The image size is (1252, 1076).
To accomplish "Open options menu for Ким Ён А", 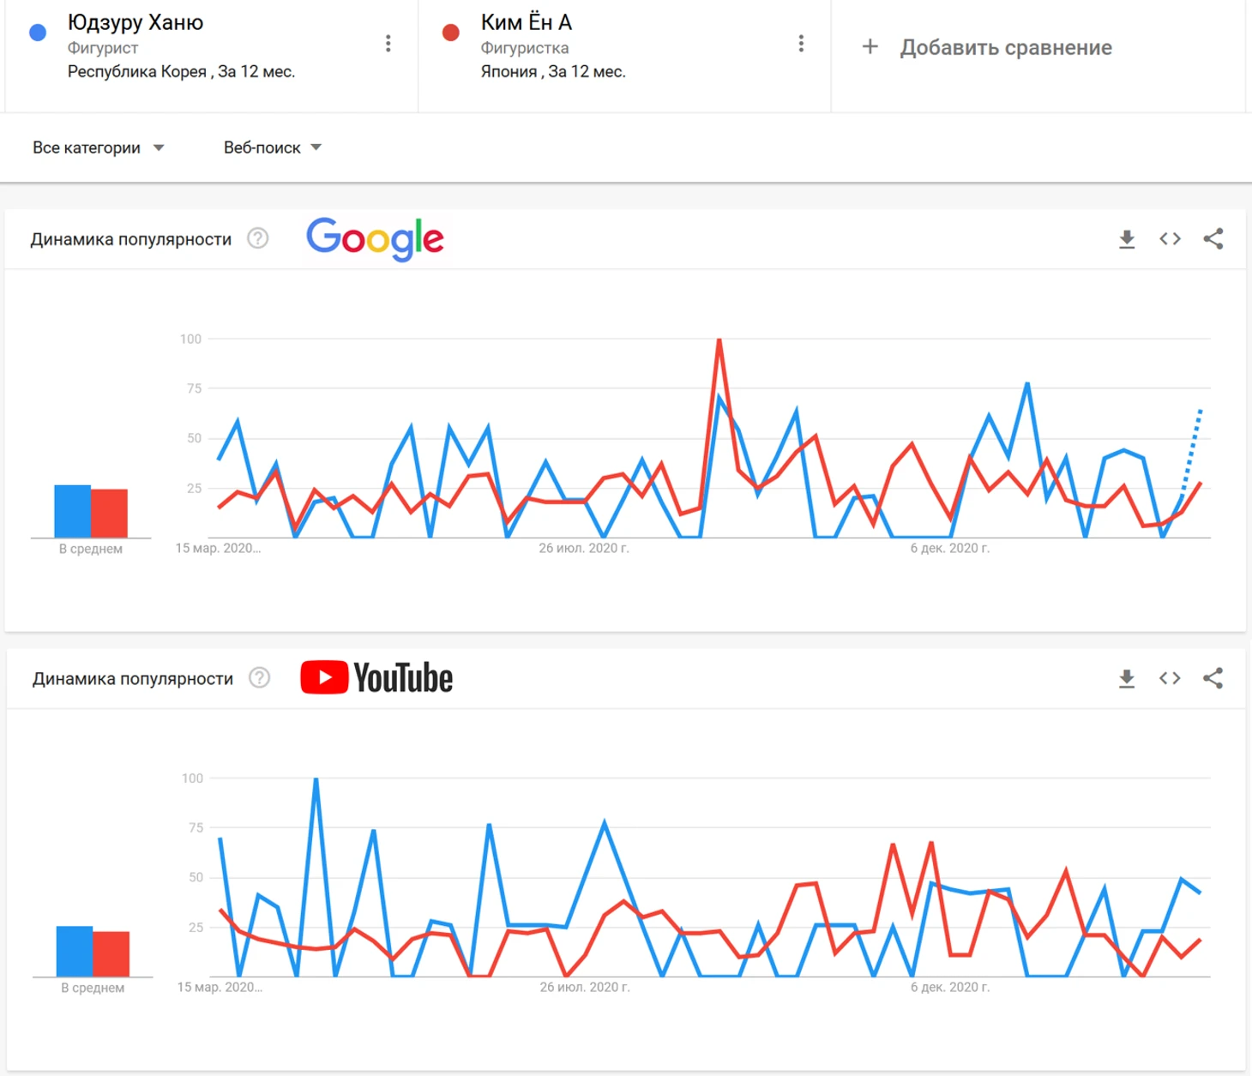I will point(801,44).
